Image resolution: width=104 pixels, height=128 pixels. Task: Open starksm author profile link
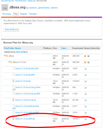click(x=54, y=8)
